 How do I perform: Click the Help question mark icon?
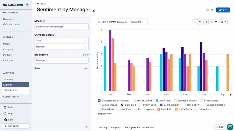pos(5,114)
